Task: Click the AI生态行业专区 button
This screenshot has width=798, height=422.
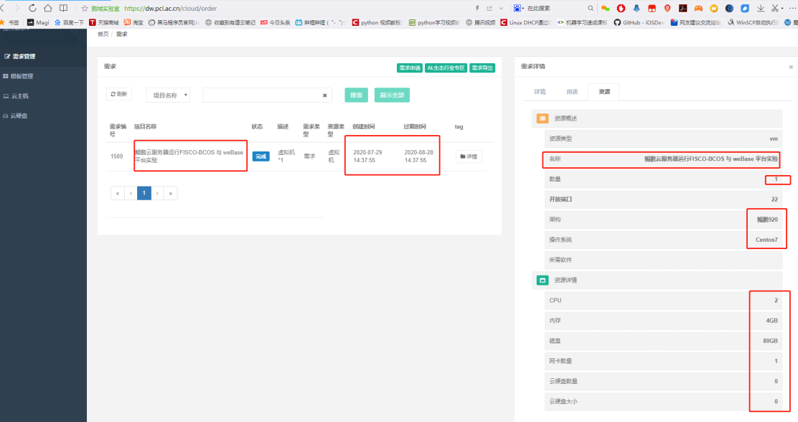Action: click(446, 67)
